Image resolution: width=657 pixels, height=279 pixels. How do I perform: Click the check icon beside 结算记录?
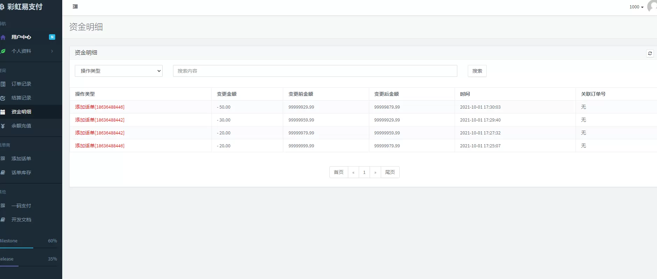3,98
